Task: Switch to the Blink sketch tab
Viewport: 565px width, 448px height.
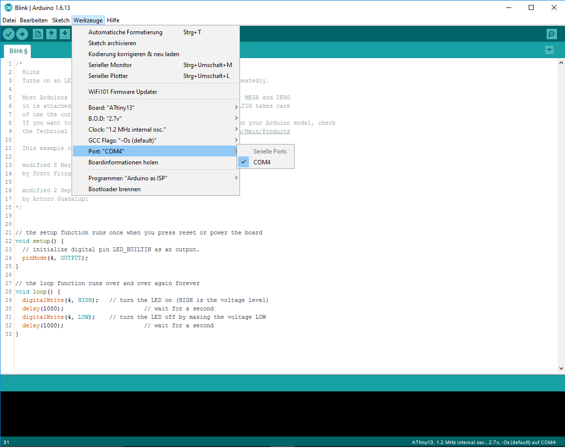Action: pyautogui.click(x=18, y=51)
